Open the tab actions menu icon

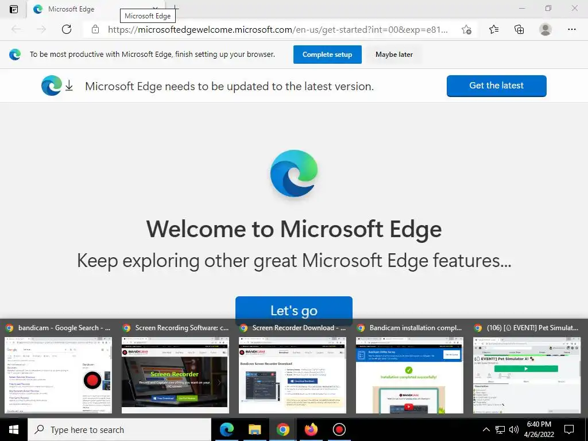pos(14,9)
